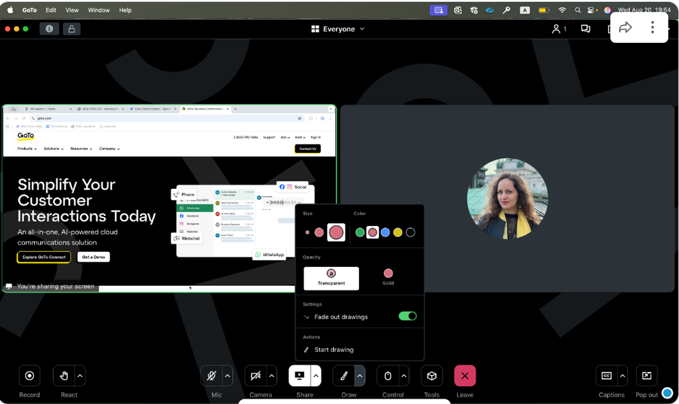Select Solid opacity option

(388, 277)
